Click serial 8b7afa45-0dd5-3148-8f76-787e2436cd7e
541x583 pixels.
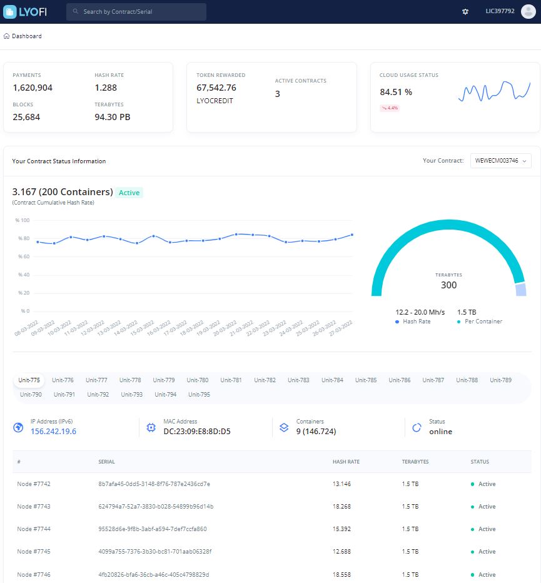154,484
